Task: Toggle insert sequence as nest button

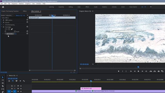Action: (9, 81)
